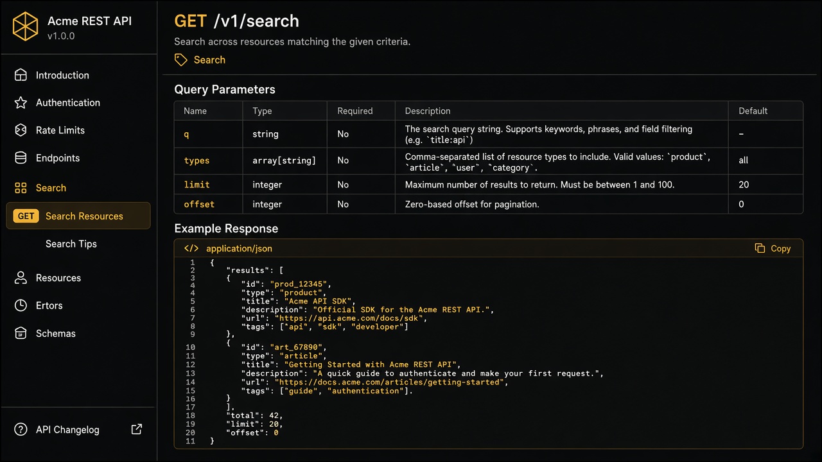Screen dimensions: 822x462
Task: Select the Search Resources item
Action: (x=78, y=216)
